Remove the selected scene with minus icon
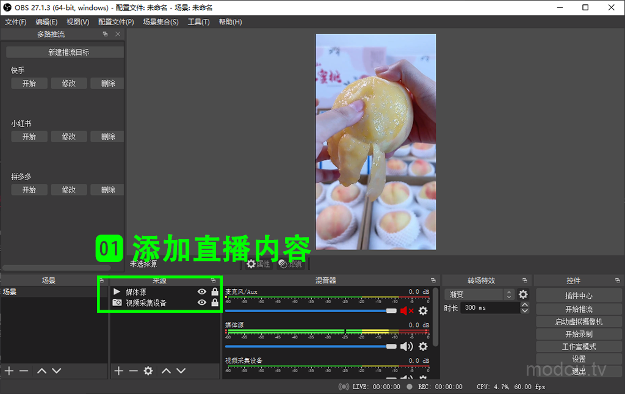This screenshot has width=625, height=394. (x=24, y=371)
